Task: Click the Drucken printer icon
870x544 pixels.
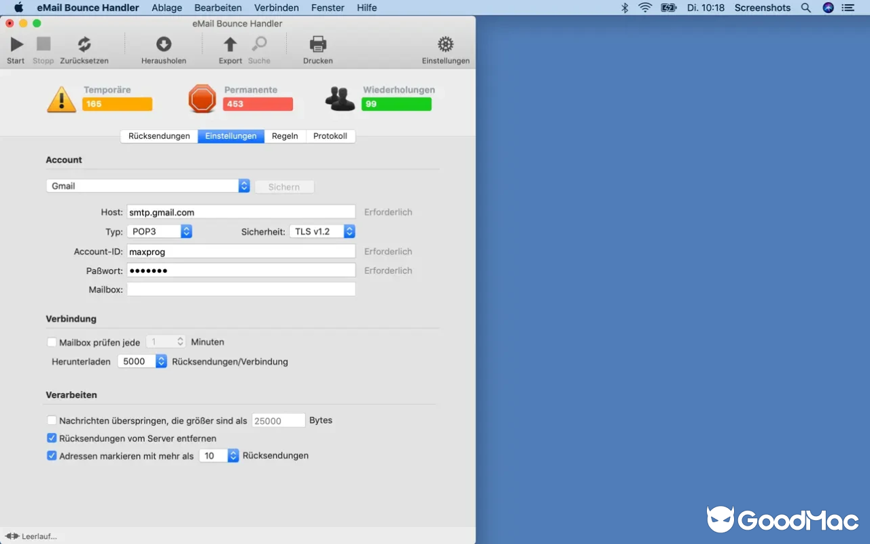Action: (x=317, y=44)
